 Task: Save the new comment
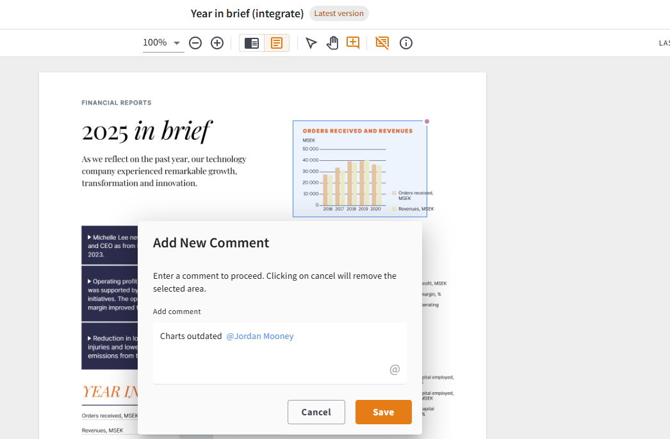(383, 412)
